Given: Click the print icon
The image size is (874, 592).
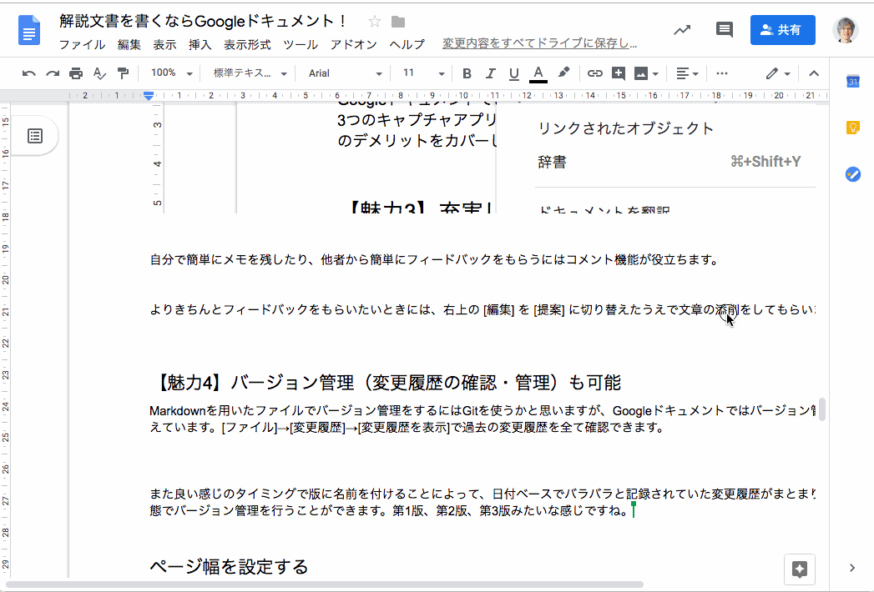Looking at the screenshot, I should (76, 73).
